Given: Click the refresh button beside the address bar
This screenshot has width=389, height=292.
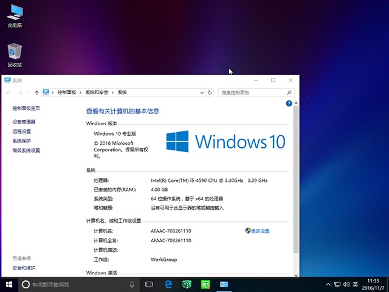Looking at the screenshot, I should click(x=210, y=92).
